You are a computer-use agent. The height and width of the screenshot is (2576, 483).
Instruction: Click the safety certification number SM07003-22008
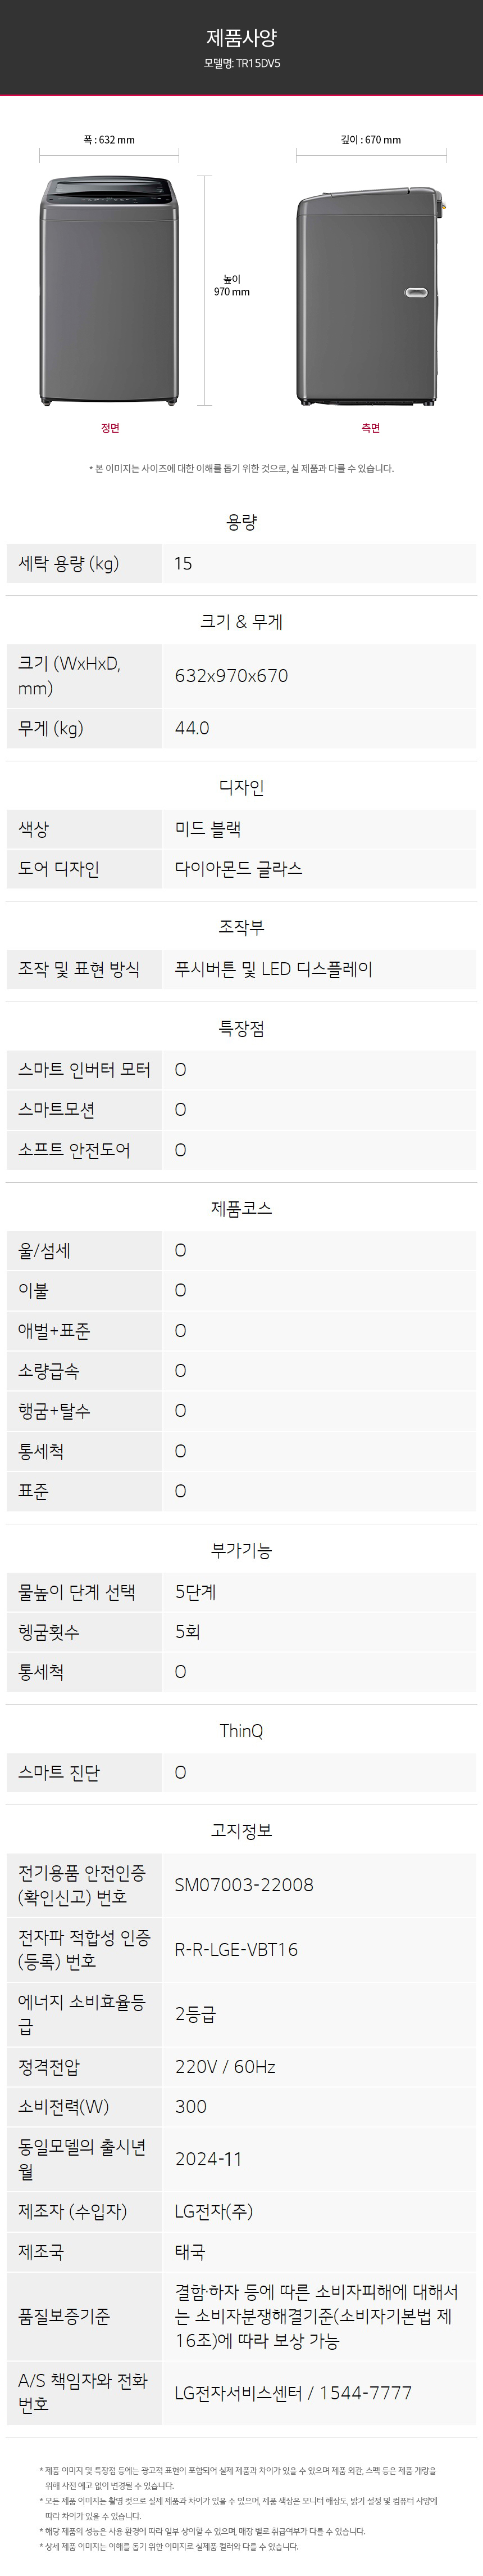(244, 1885)
